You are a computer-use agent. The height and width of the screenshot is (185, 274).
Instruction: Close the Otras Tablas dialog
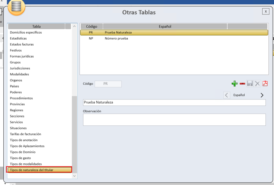pos(266,11)
